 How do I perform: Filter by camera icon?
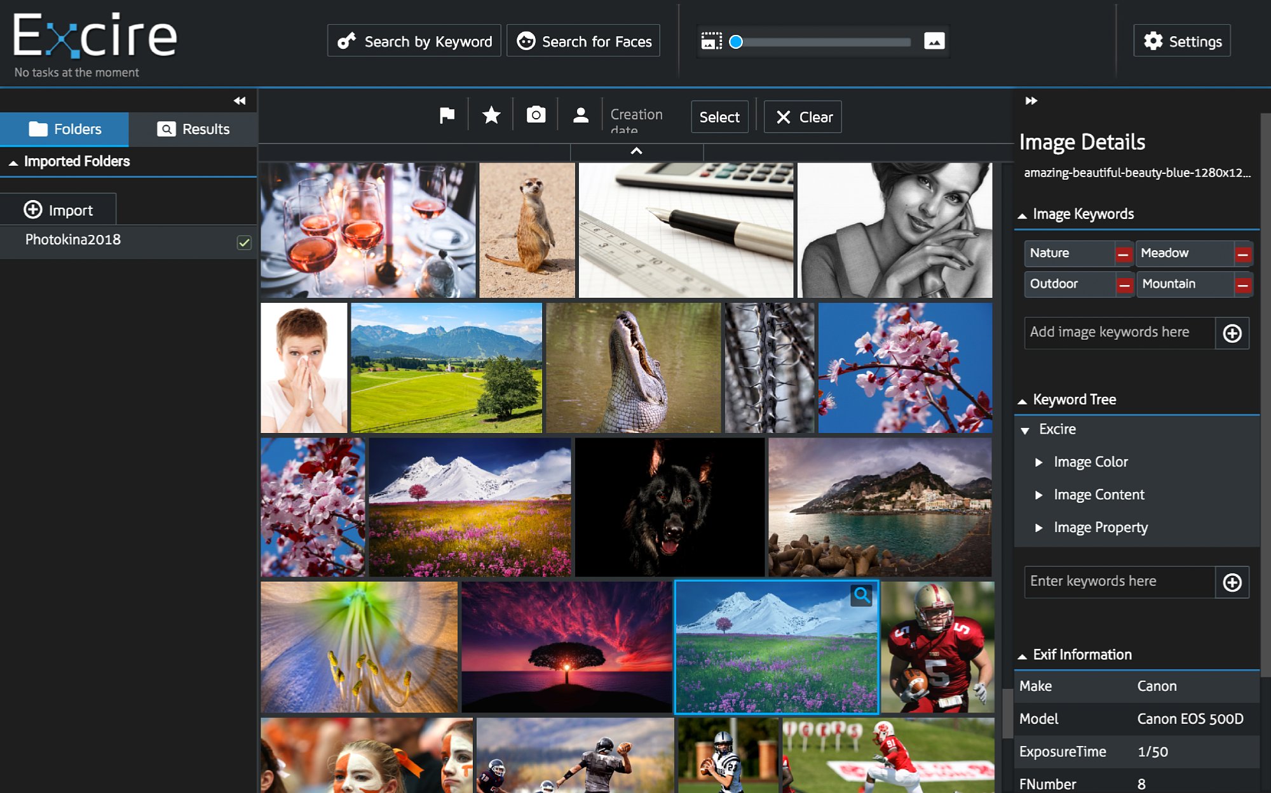[536, 115]
